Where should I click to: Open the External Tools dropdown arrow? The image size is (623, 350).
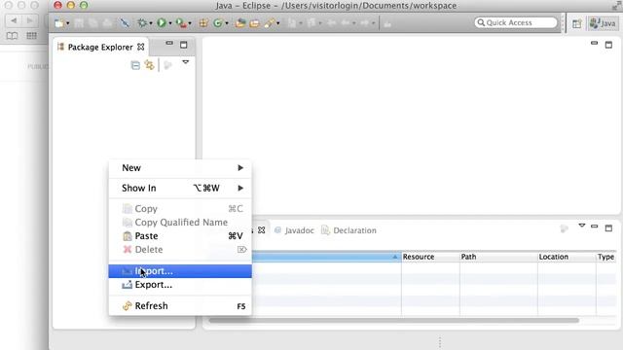[x=190, y=23]
